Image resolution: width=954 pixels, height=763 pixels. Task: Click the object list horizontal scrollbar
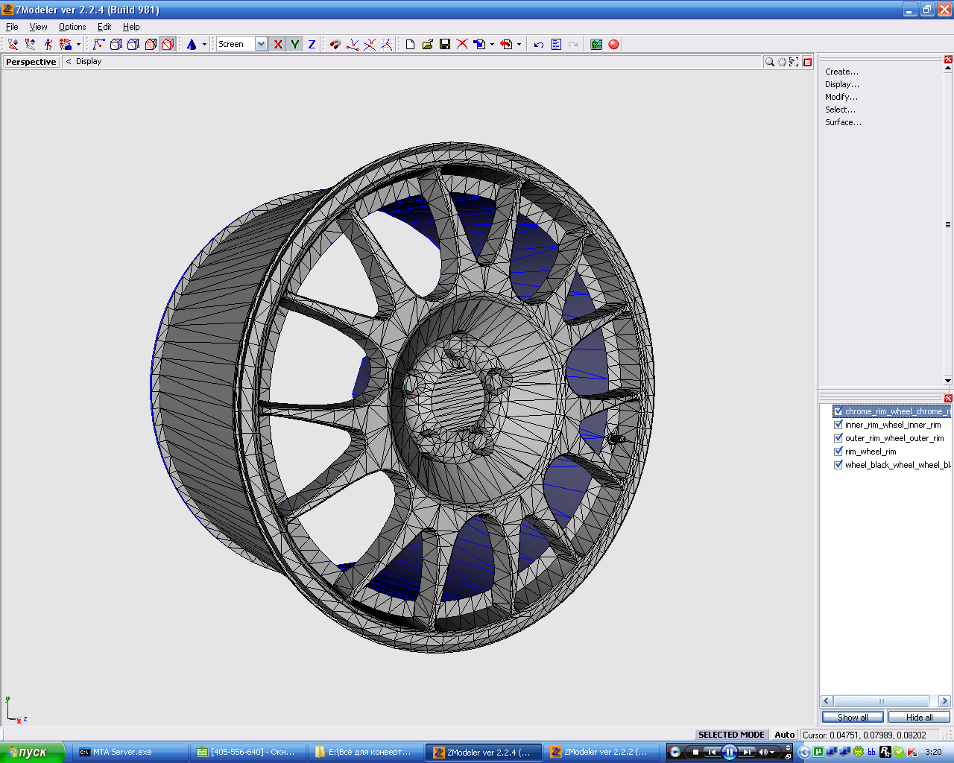click(x=881, y=701)
